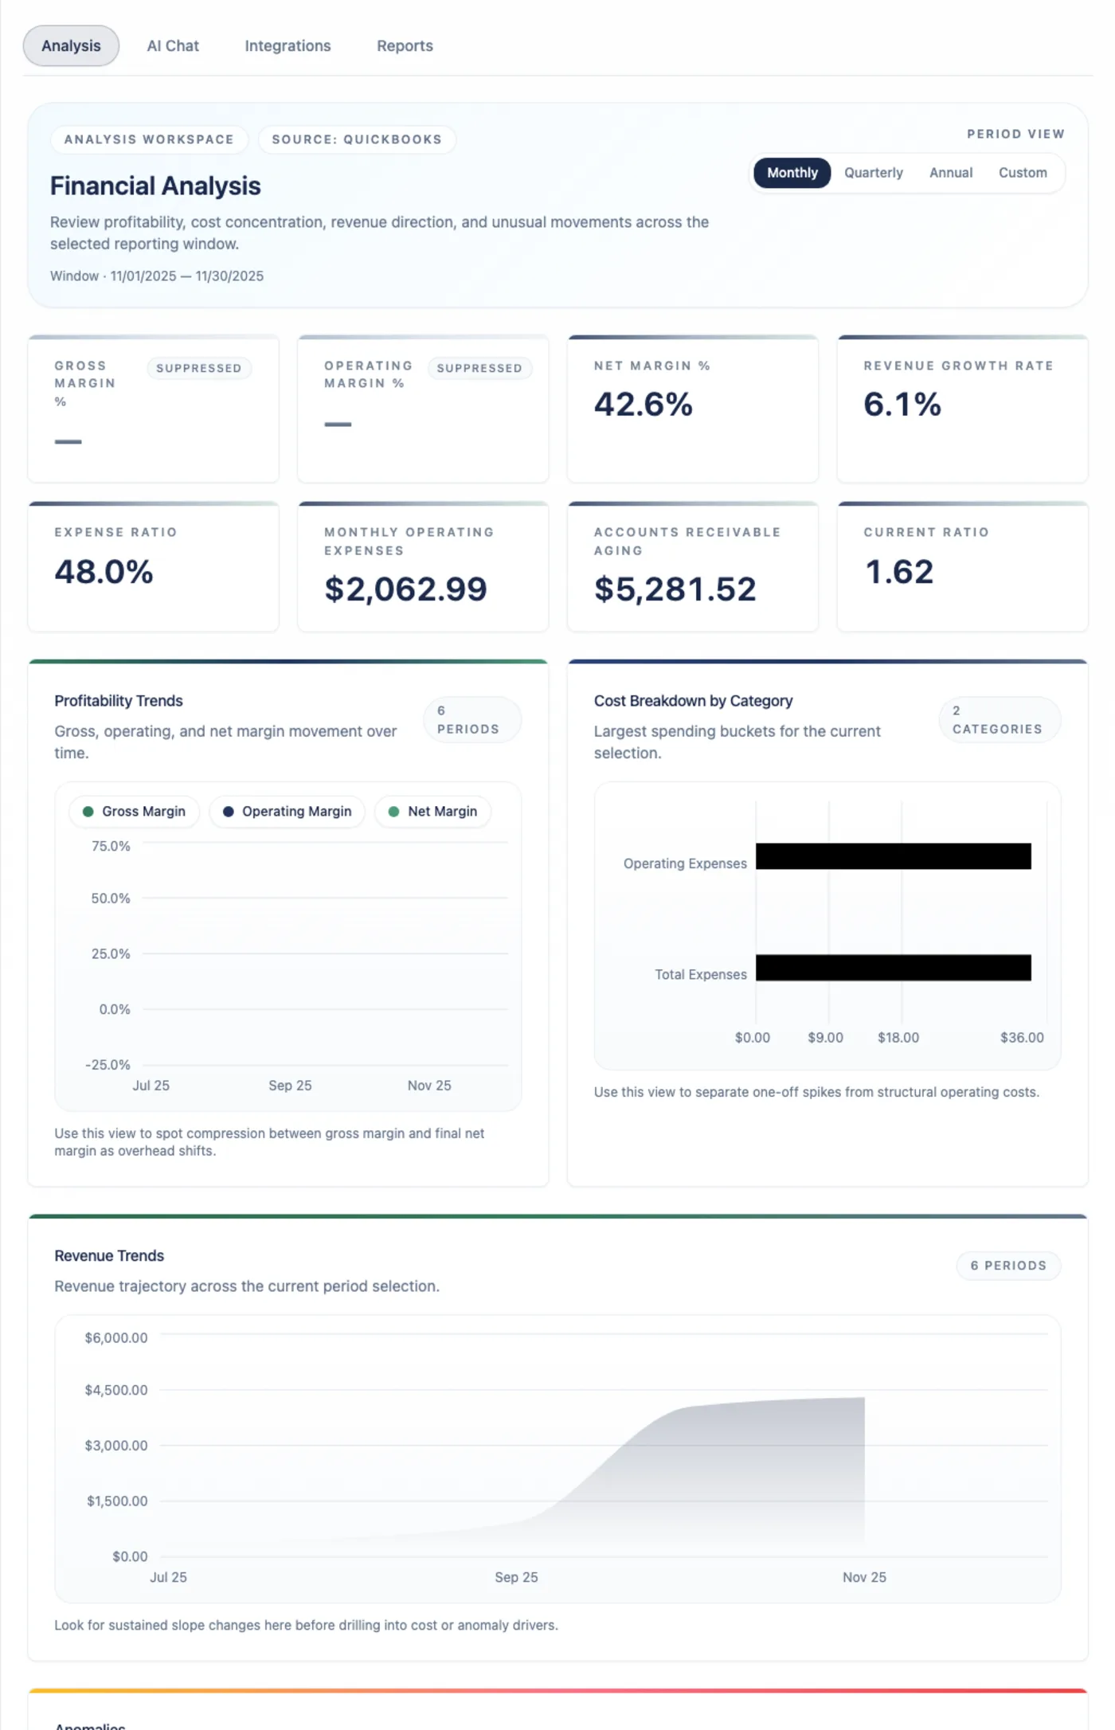Click the Source: QuickBooks badge
This screenshot has height=1730, width=1115.
pyautogui.click(x=357, y=139)
